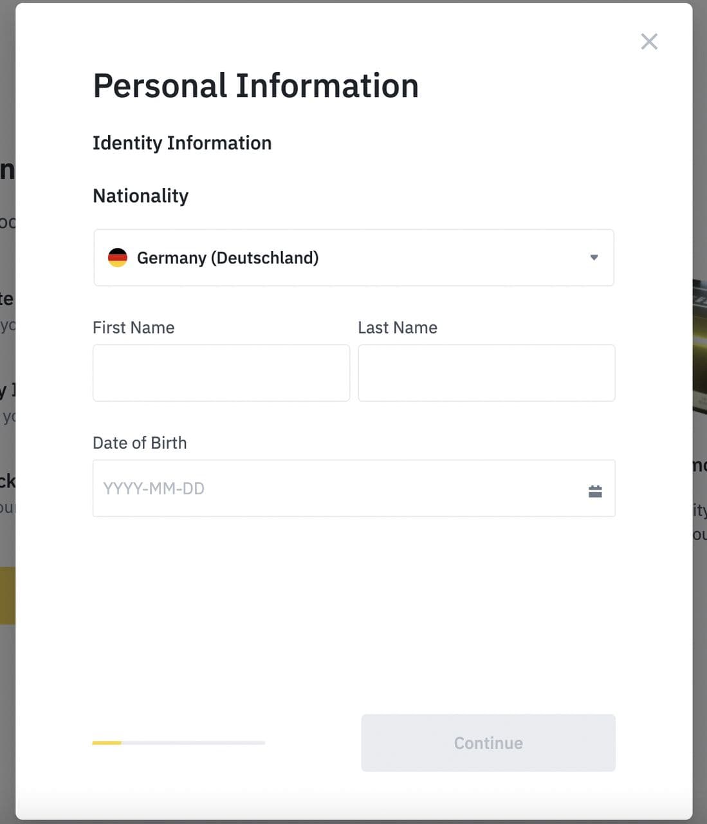The width and height of the screenshot is (707, 824).
Task: Click the Personal Information heading
Action: 255,86
